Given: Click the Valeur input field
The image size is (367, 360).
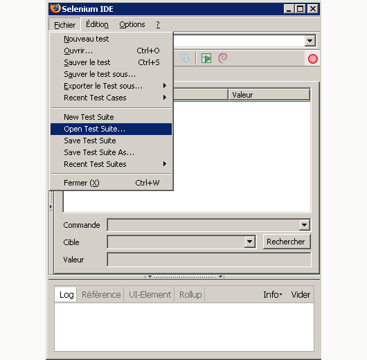Looking at the screenshot, I should point(209,260).
